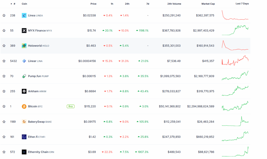
Task: Sort by Market Cap column header
Action: [x=208, y=4]
